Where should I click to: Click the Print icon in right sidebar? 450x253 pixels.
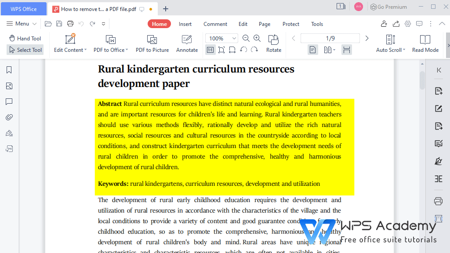pos(438,201)
